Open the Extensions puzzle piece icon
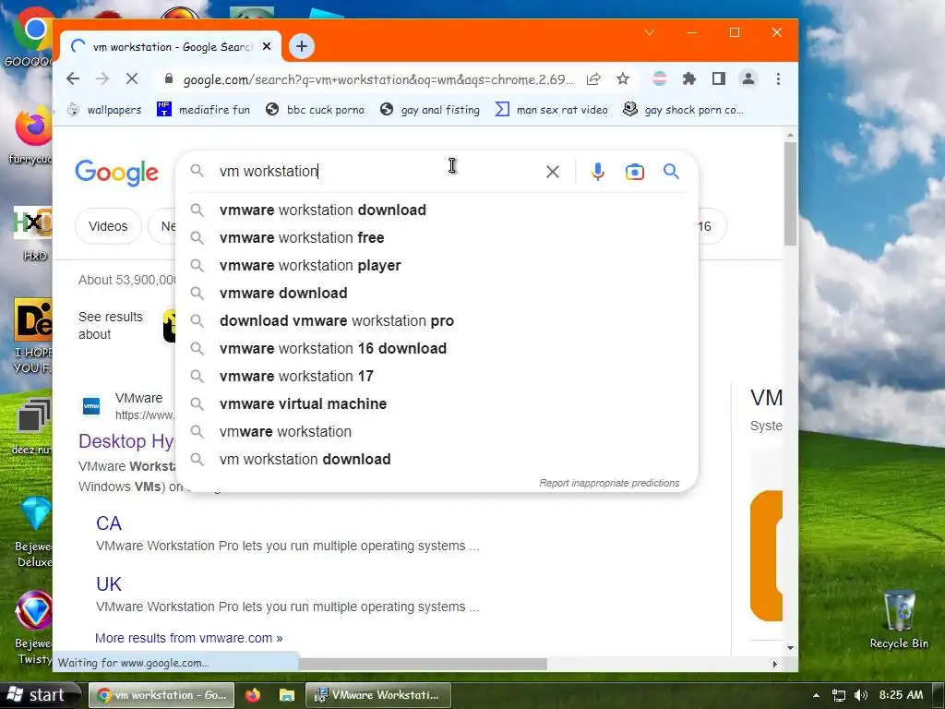This screenshot has height=709, width=945. click(x=688, y=79)
